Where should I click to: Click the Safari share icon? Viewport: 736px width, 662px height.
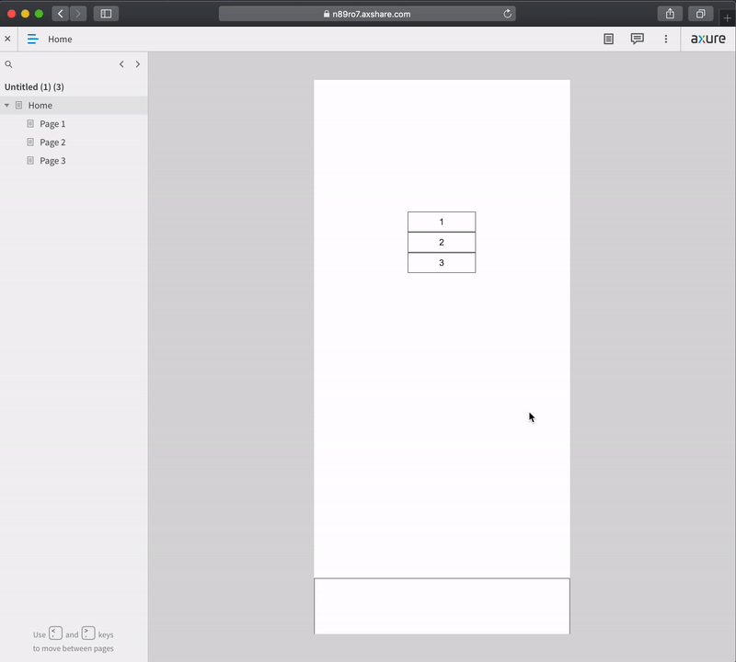click(670, 14)
